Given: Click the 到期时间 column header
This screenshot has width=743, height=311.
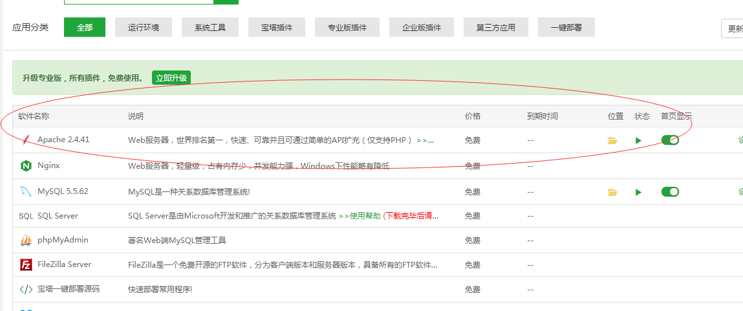Looking at the screenshot, I should coord(543,116).
